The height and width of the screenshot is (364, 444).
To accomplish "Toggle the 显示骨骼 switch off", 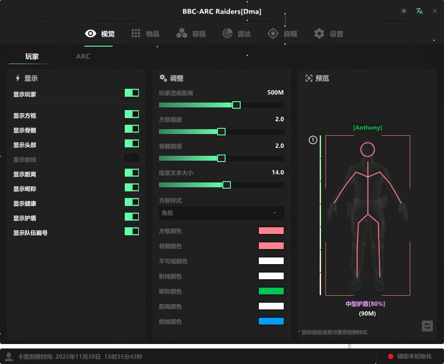I will (132, 129).
